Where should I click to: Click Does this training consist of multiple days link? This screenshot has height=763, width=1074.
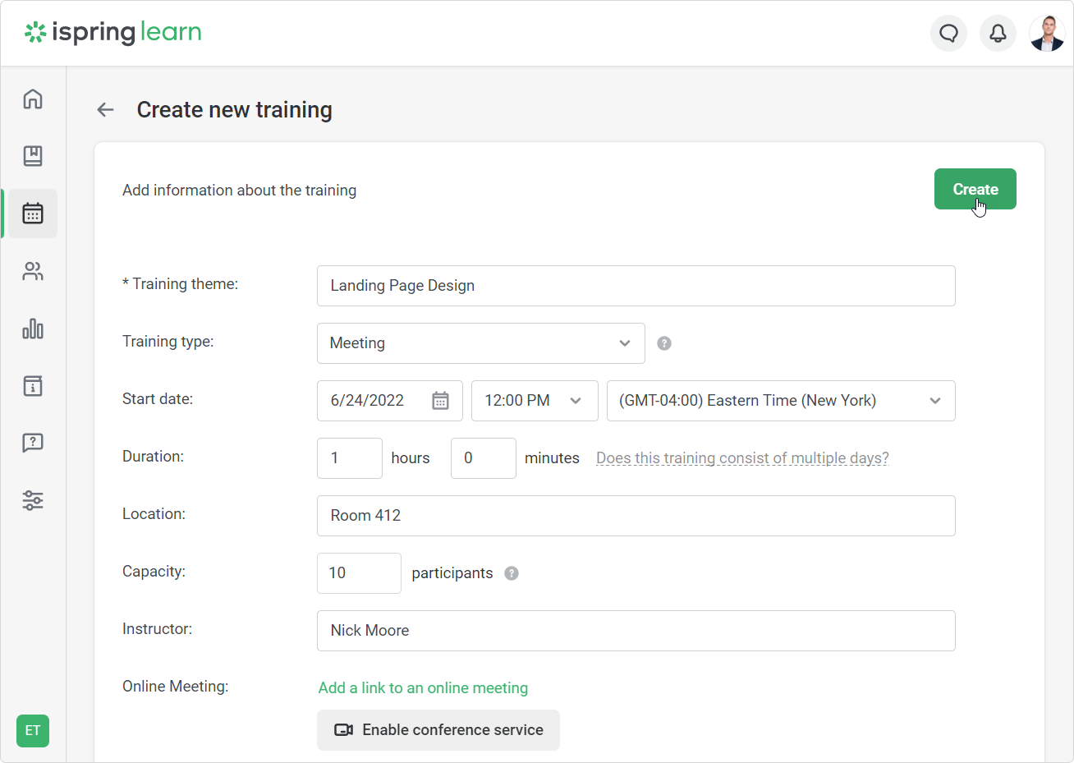tap(742, 458)
